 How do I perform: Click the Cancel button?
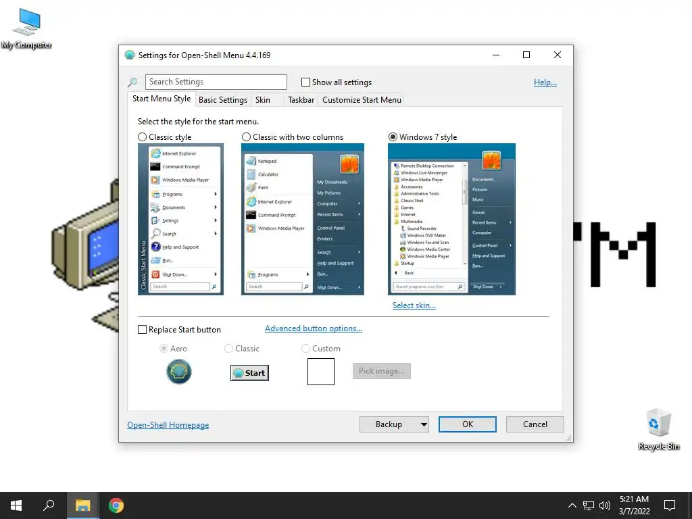[535, 424]
